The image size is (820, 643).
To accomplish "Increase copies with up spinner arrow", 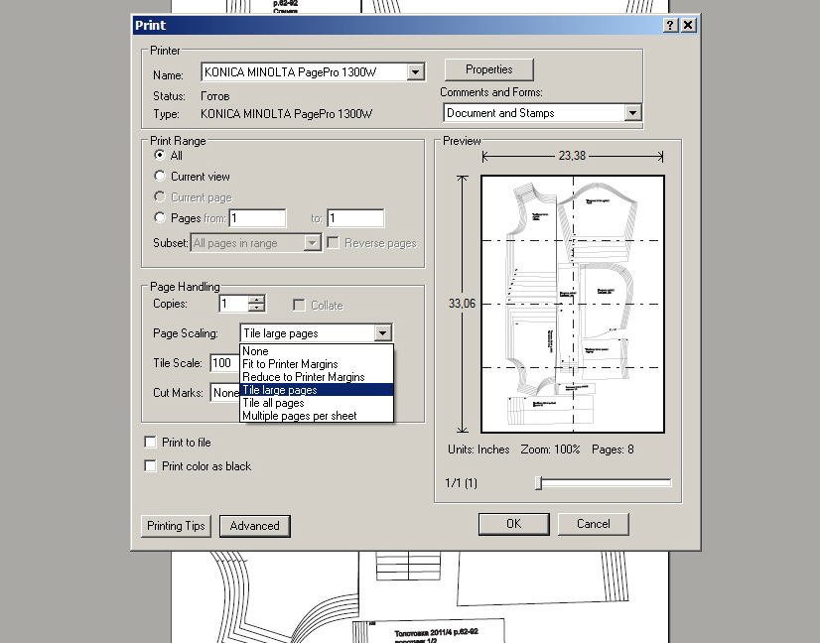I will [x=256, y=300].
